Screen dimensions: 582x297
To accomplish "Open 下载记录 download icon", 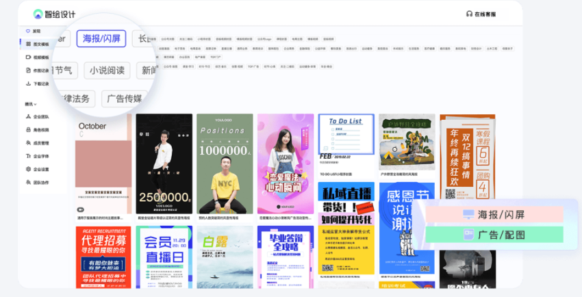I will click(x=27, y=83).
